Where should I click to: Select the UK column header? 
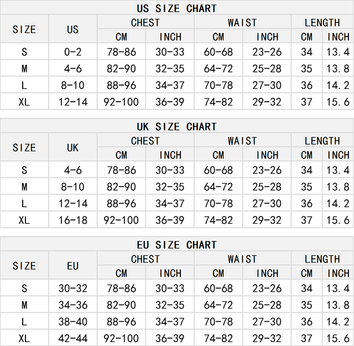[73, 148]
